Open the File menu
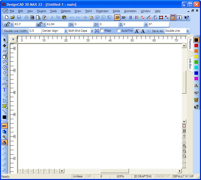Screen dimensions: 201x180 12,11
